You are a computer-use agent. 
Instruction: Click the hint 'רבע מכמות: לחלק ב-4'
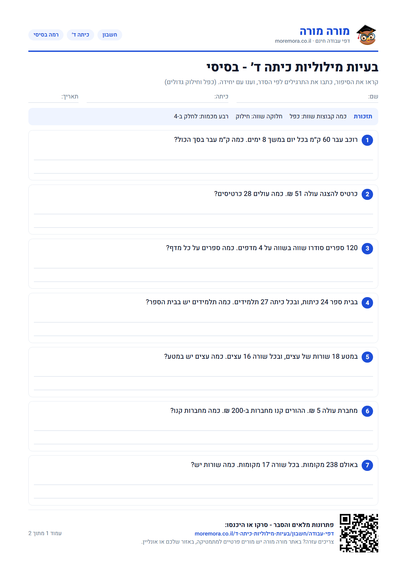[x=201, y=116]
